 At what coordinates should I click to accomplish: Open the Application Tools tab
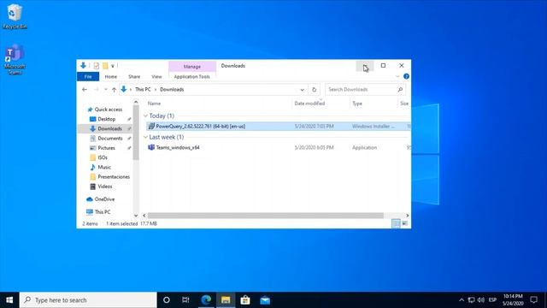click(191, 76)
